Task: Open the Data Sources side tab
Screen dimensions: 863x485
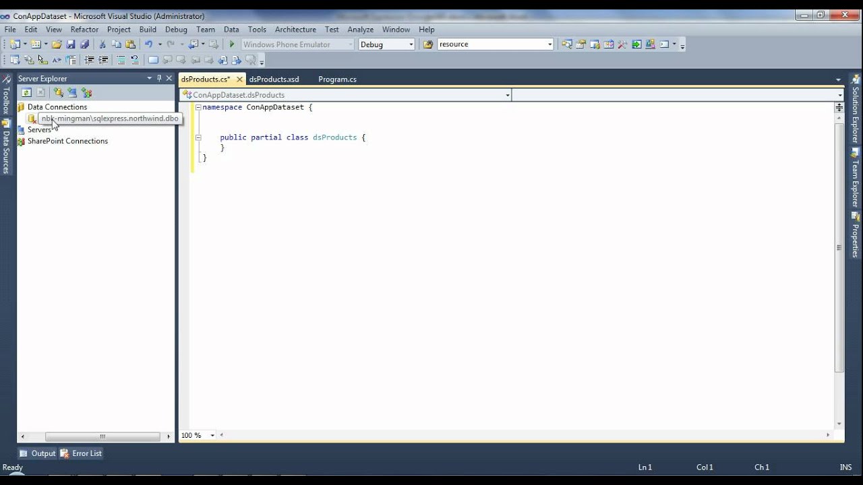Action: pos(6,147)
